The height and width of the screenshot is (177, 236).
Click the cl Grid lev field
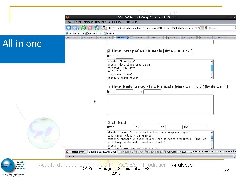[149, 127]
